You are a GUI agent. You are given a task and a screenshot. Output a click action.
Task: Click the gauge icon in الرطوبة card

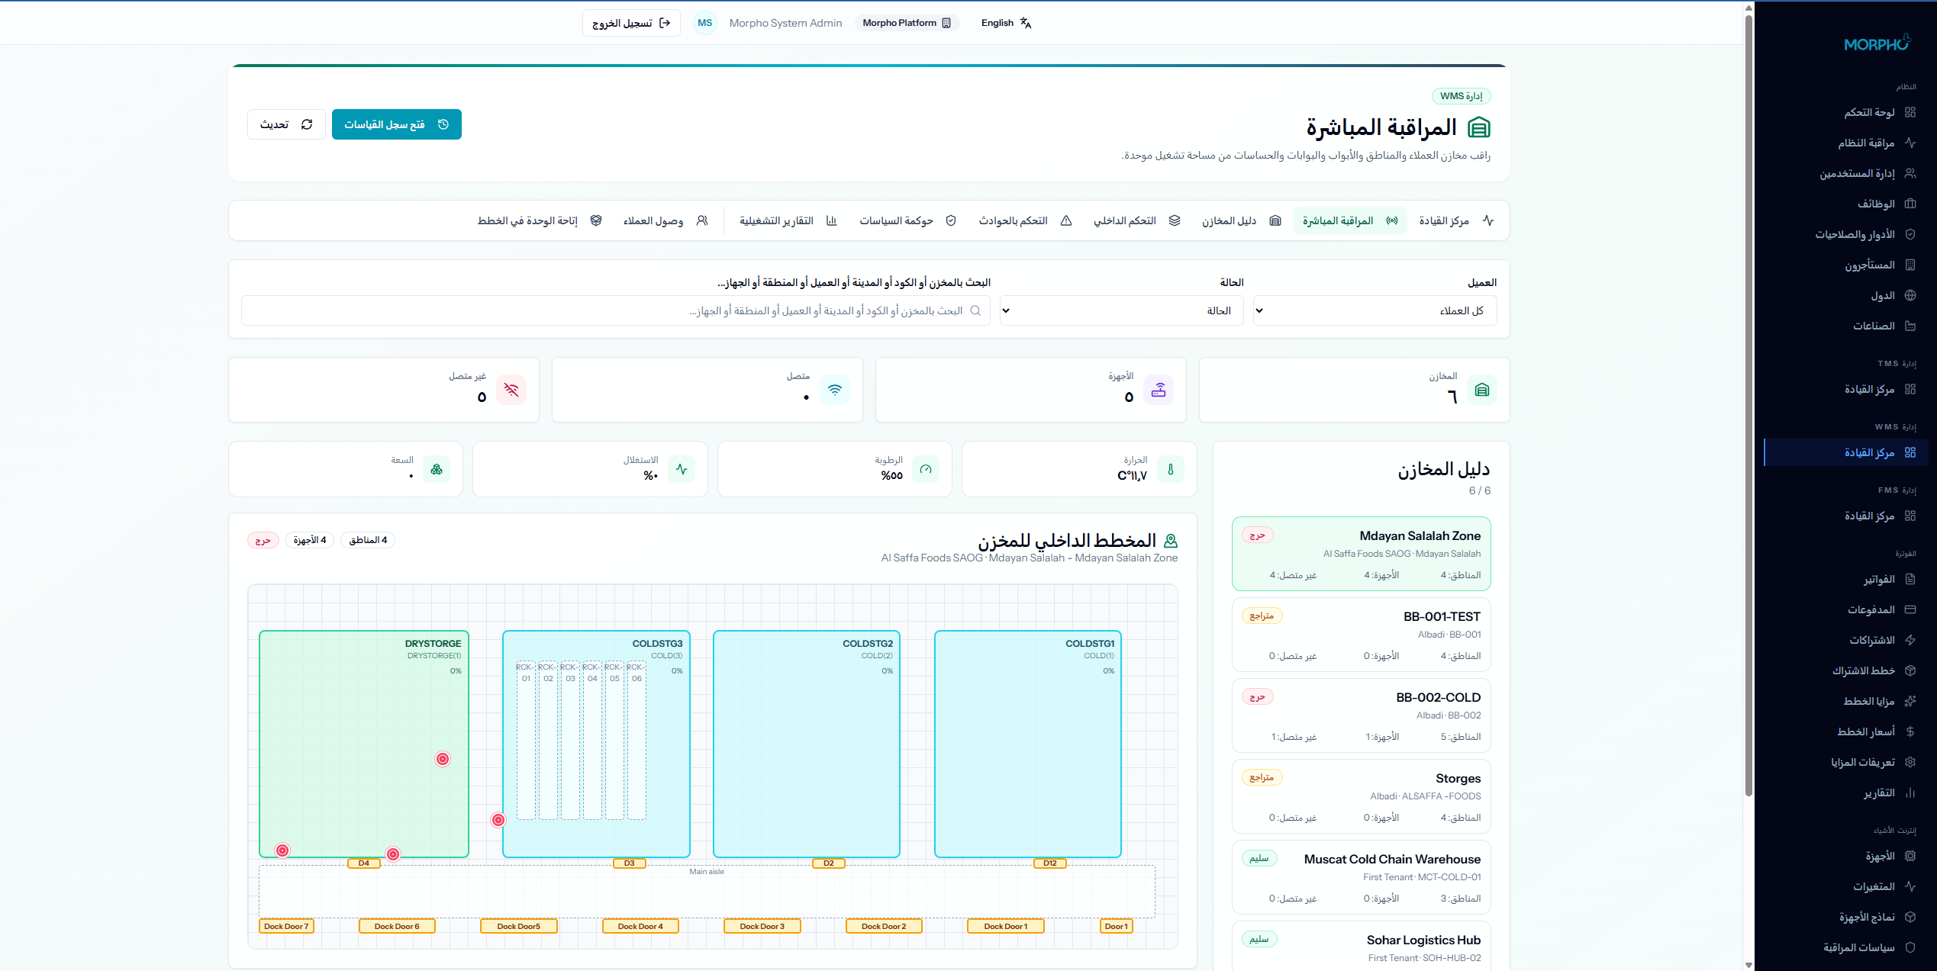[x=926, y=469]
